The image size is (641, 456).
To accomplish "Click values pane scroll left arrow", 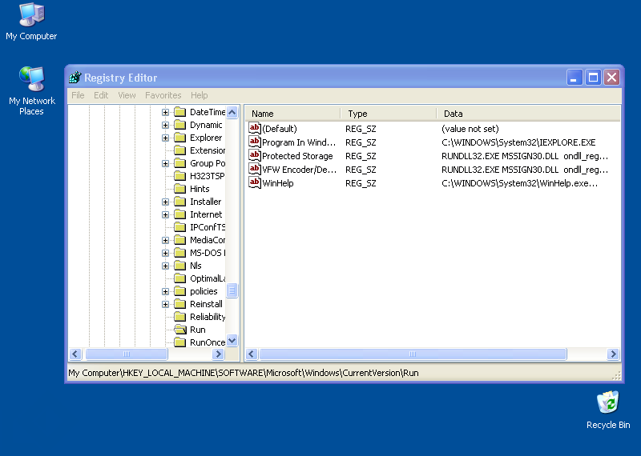I will click(252, 354).
